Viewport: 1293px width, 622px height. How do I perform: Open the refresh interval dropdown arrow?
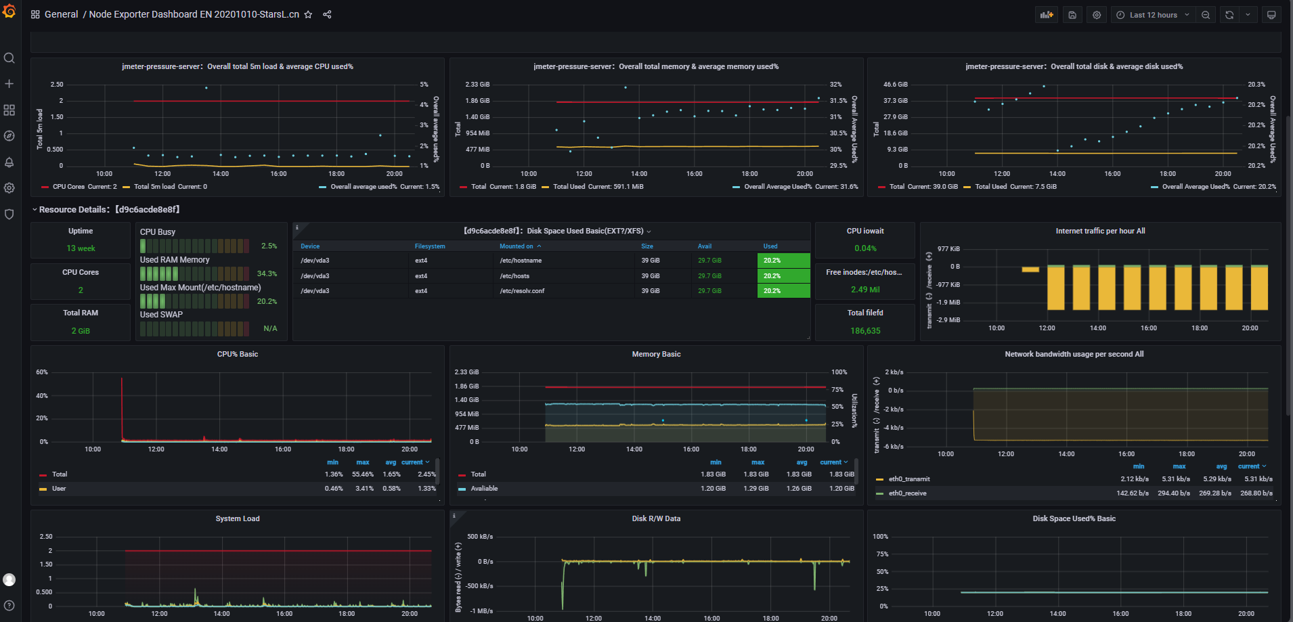(x=1248, y=15)
